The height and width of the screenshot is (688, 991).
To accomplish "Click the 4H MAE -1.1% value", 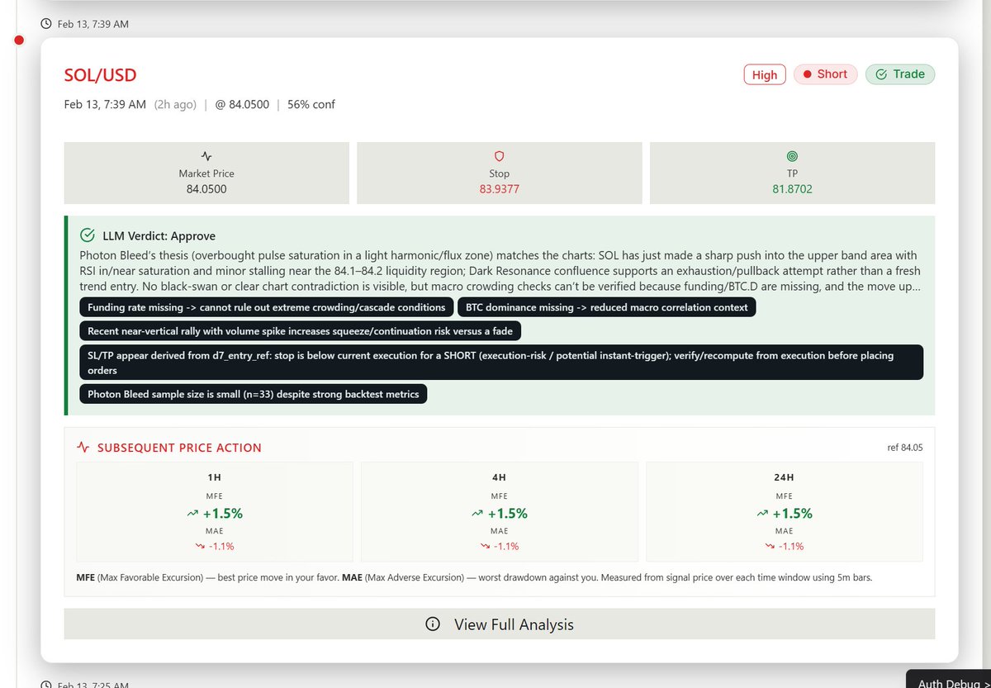I will (x=505, y=546).
